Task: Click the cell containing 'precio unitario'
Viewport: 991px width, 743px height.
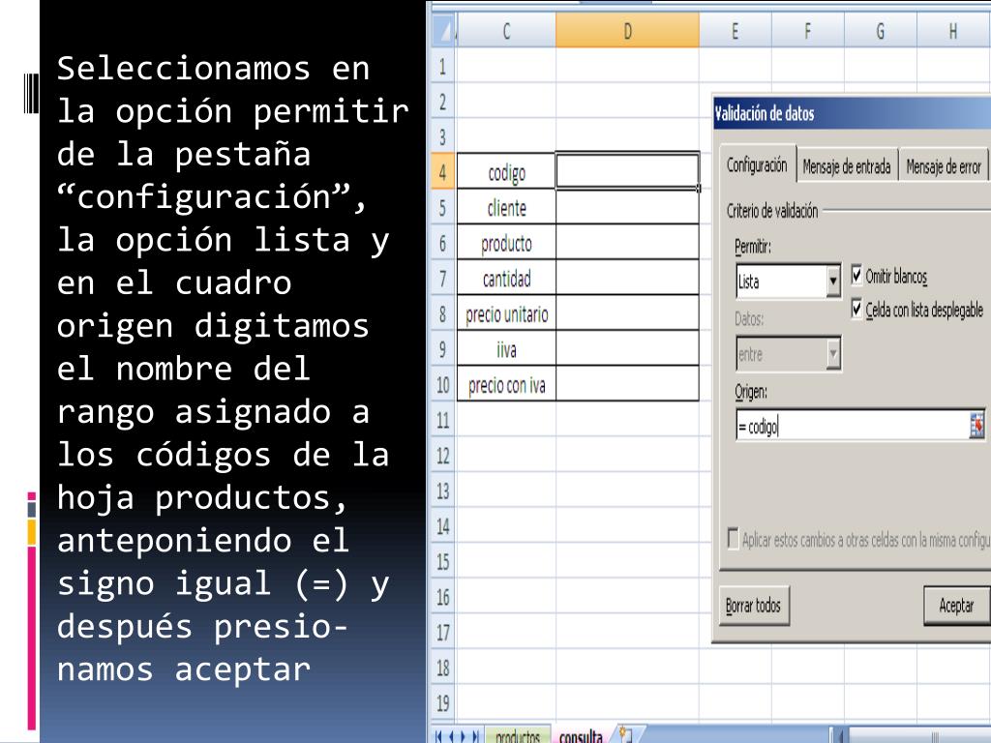Action: pos(506,312)
